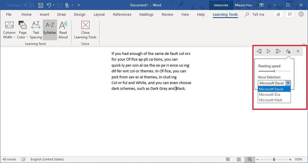Open the 100% zoom level dialog
Image resolution: width=308 pixels, height=163 pixels.
coord(298,159)
